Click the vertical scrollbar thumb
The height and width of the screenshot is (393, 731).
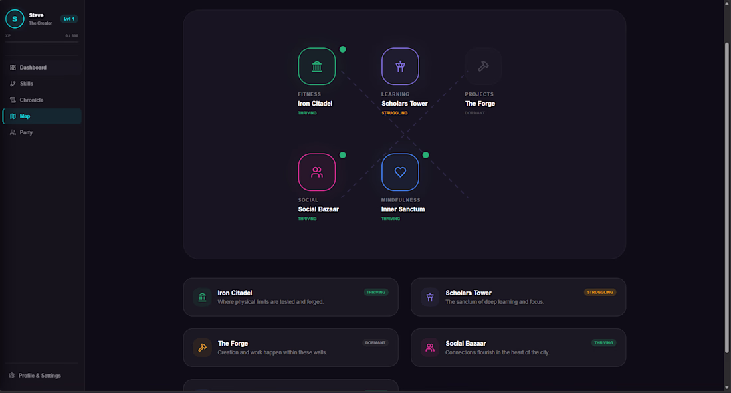[726, 198]
